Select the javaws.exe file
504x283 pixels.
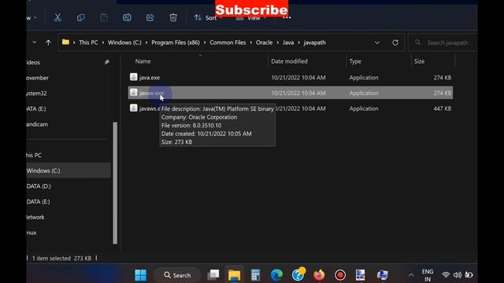pyautogui.click(x=150, y=108)
